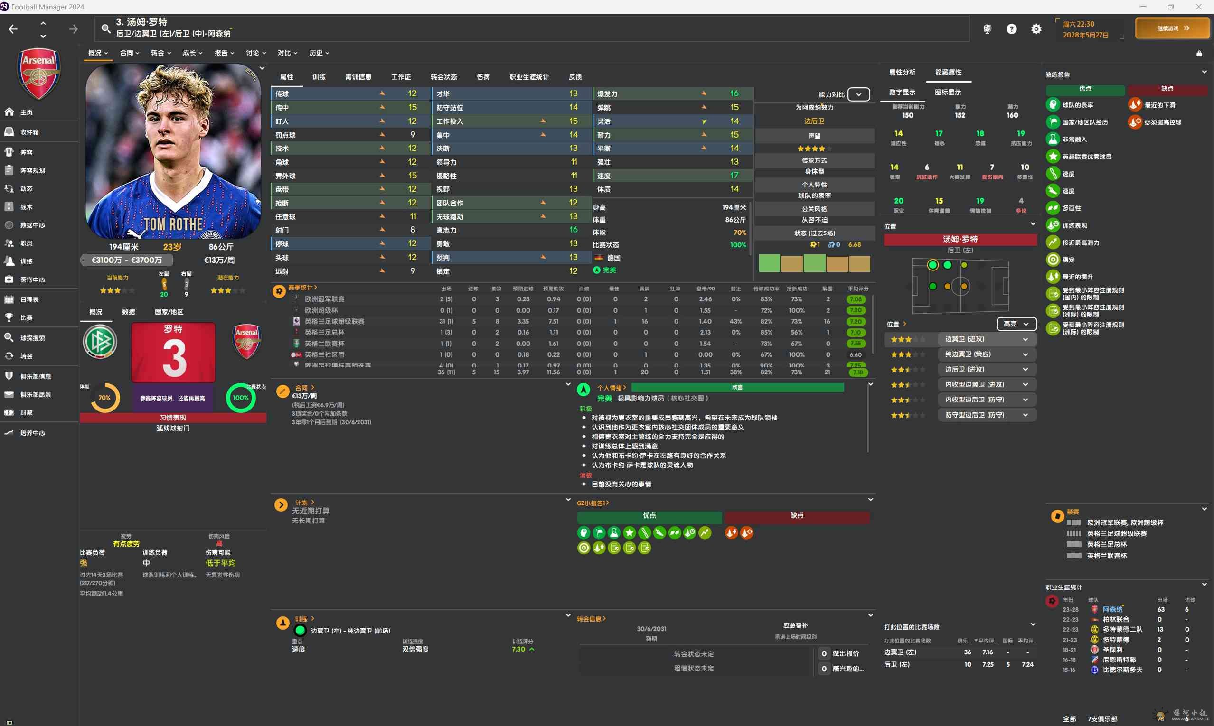Viewport: 1214px width, 726px height.
Task: Click the 70% 体能 condition ring
Action: pyautogui.click(x=105, y=398)
